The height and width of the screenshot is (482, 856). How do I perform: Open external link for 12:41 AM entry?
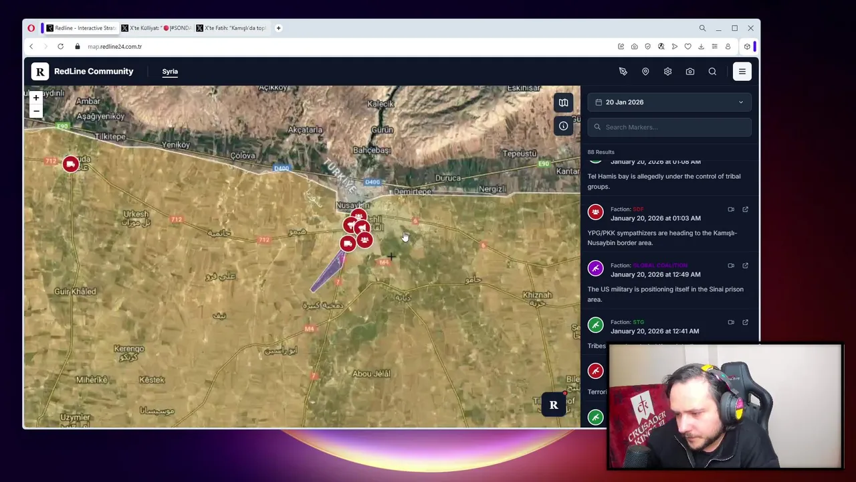745,323
